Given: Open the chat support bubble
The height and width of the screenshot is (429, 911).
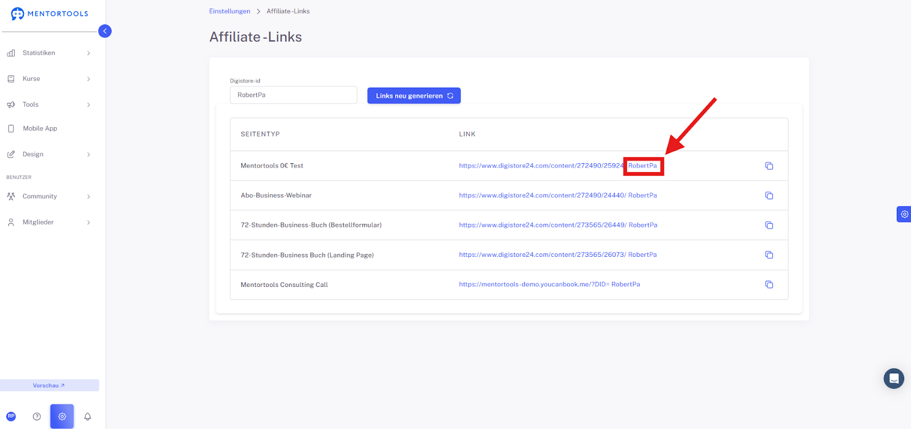Looking at the screenshot, I should [x=894, y=378].
